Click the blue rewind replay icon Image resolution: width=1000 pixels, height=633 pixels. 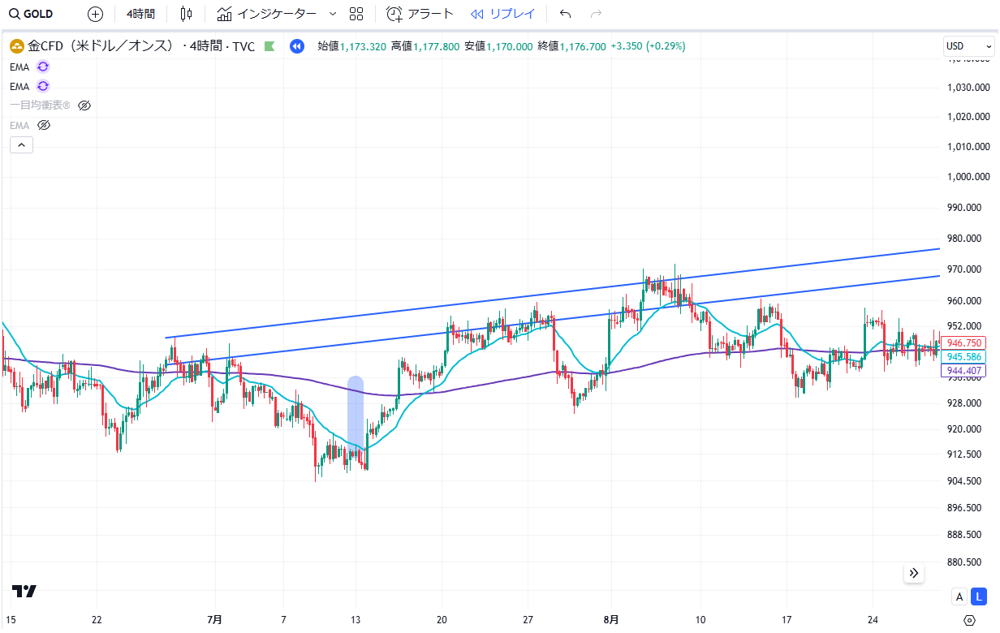[x=297, y=46]
